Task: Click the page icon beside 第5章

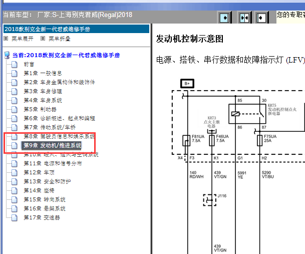Action: click(x=15, y=109)
